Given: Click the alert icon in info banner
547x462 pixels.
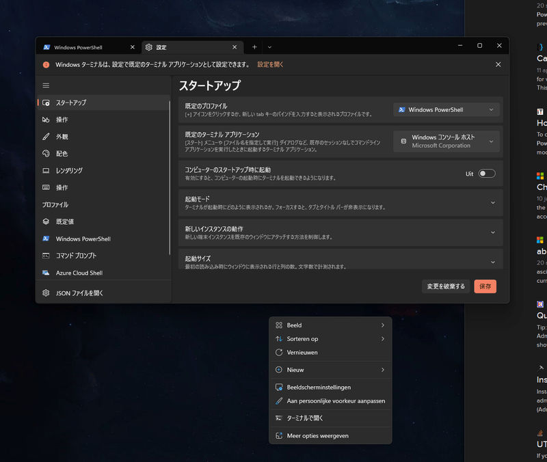Looking at the screenshot, I should (x=46, y=64).
